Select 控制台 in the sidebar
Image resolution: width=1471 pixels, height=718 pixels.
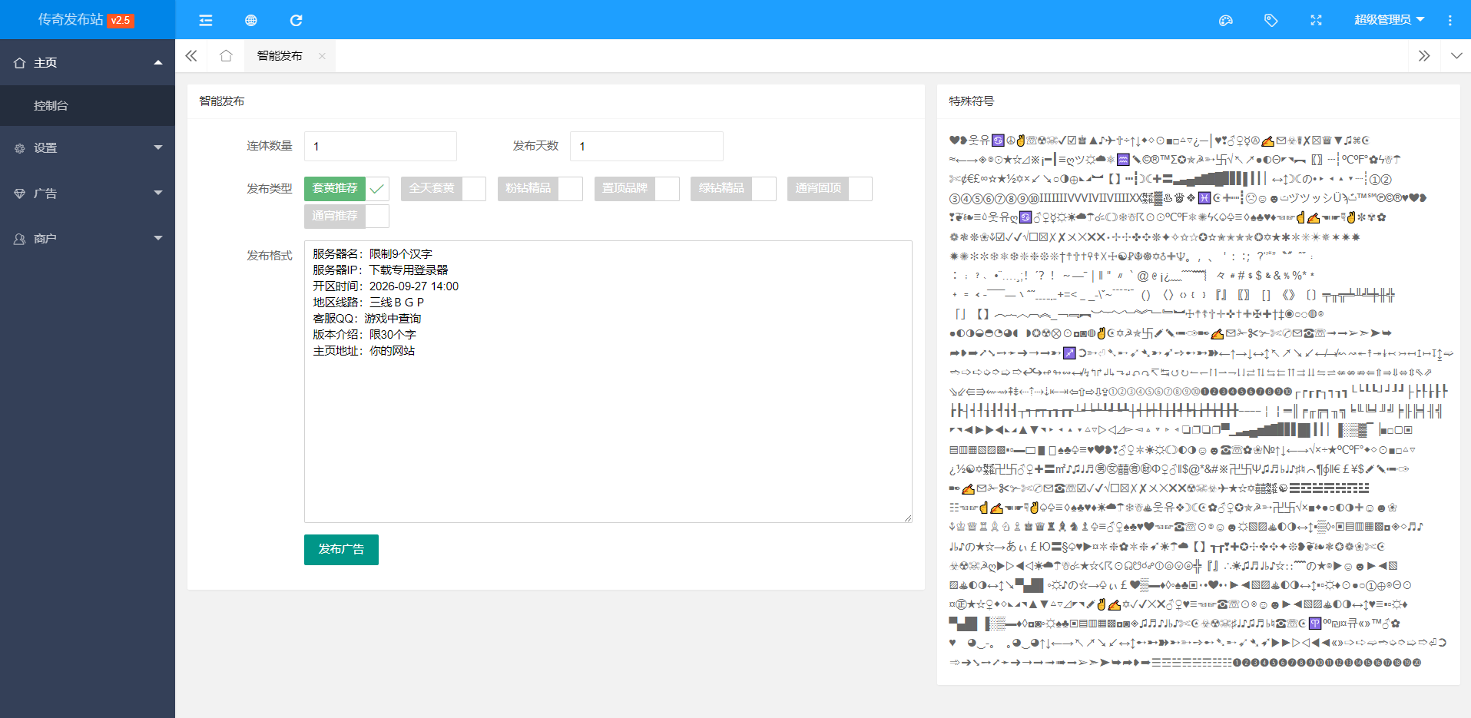[88, 106]
